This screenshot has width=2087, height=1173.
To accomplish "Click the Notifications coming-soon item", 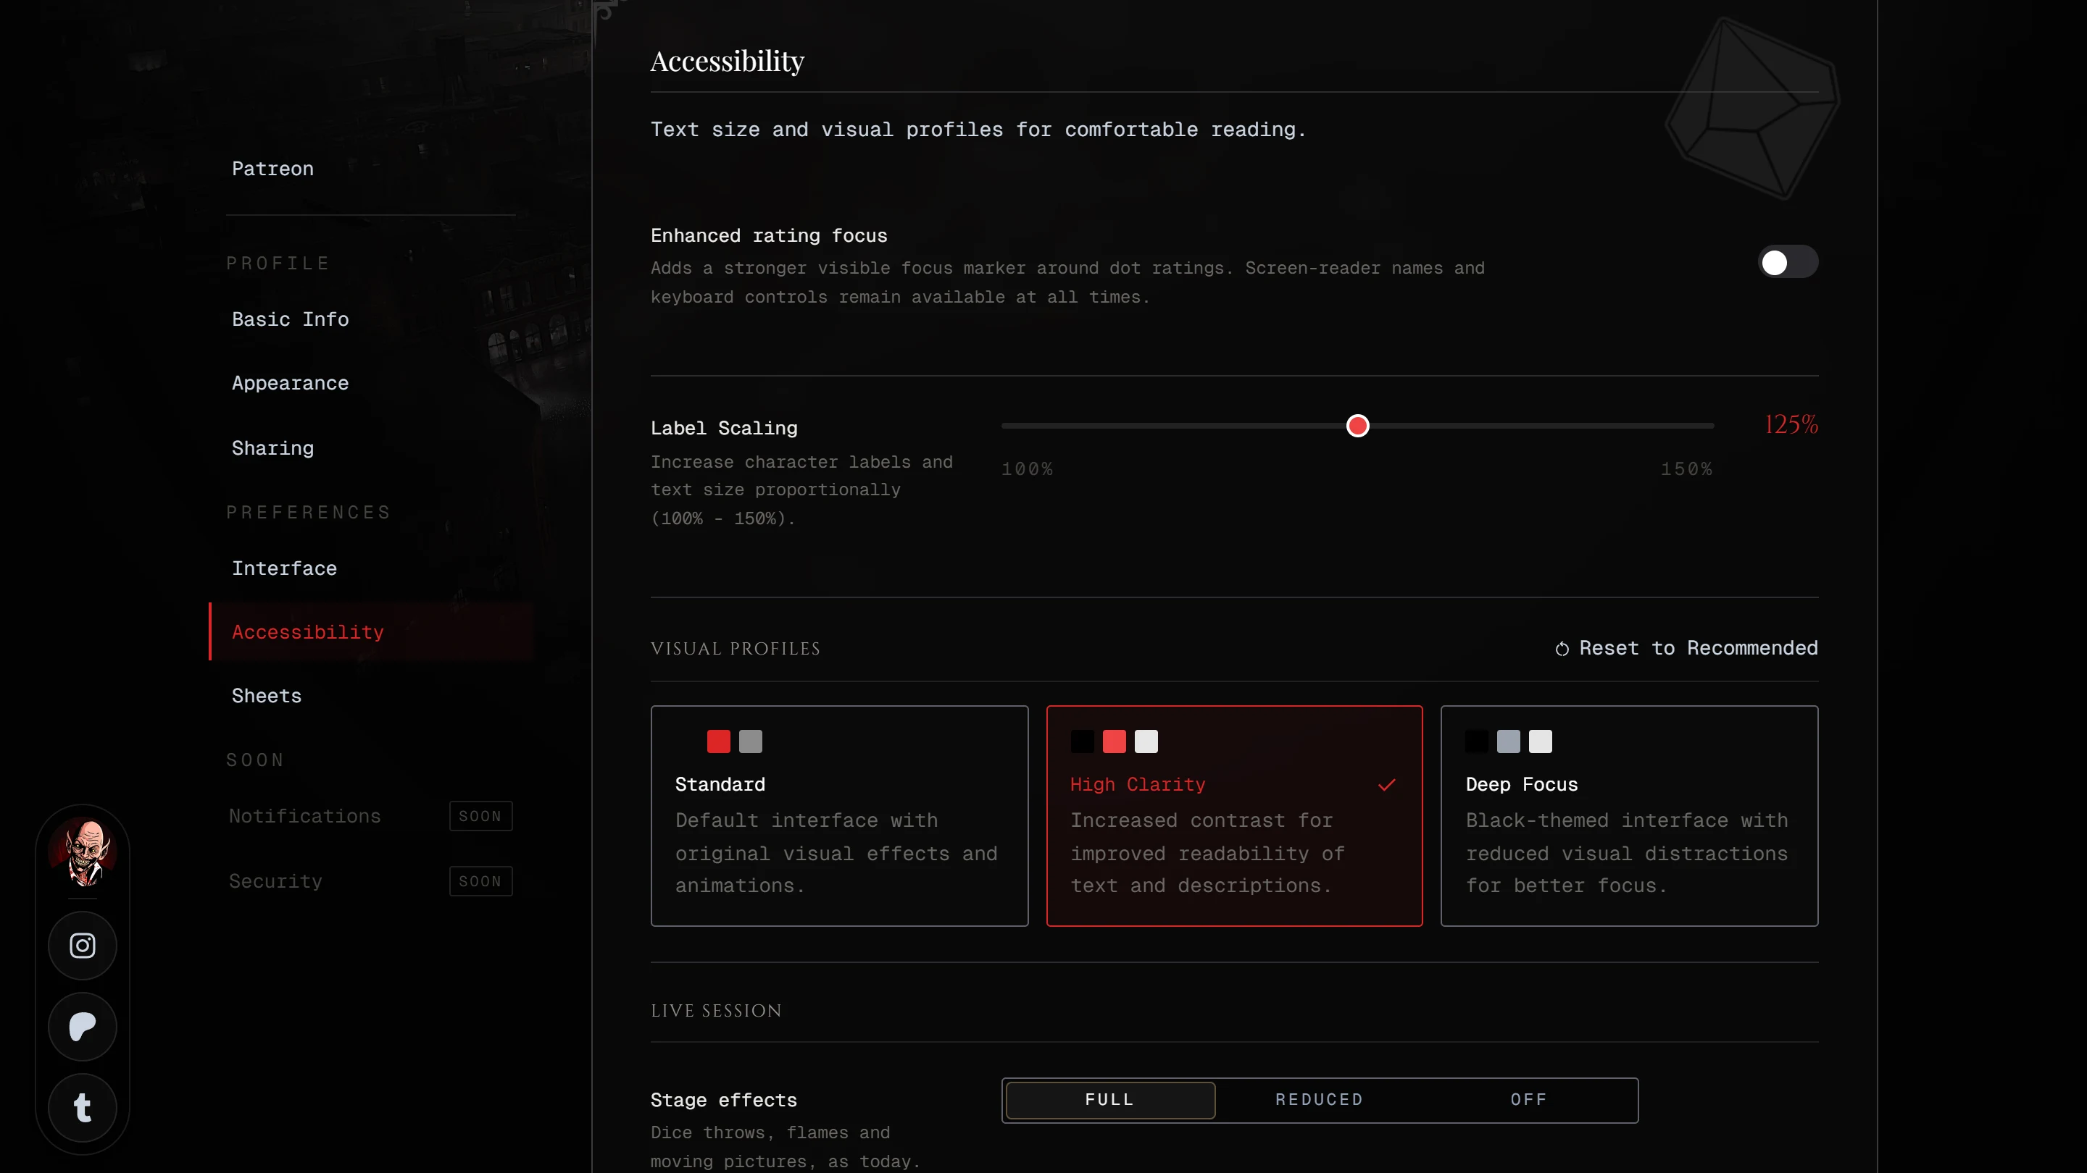I will (371, 816).
